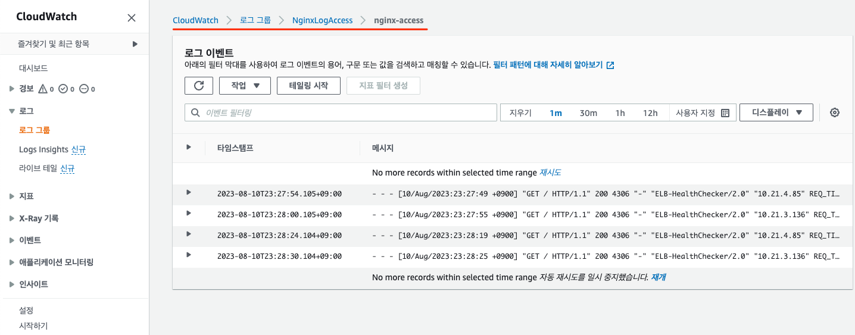Go to CloudWatch breadcrumb link
The height and width of the screenshot is (335, 855).
point(195,20)
